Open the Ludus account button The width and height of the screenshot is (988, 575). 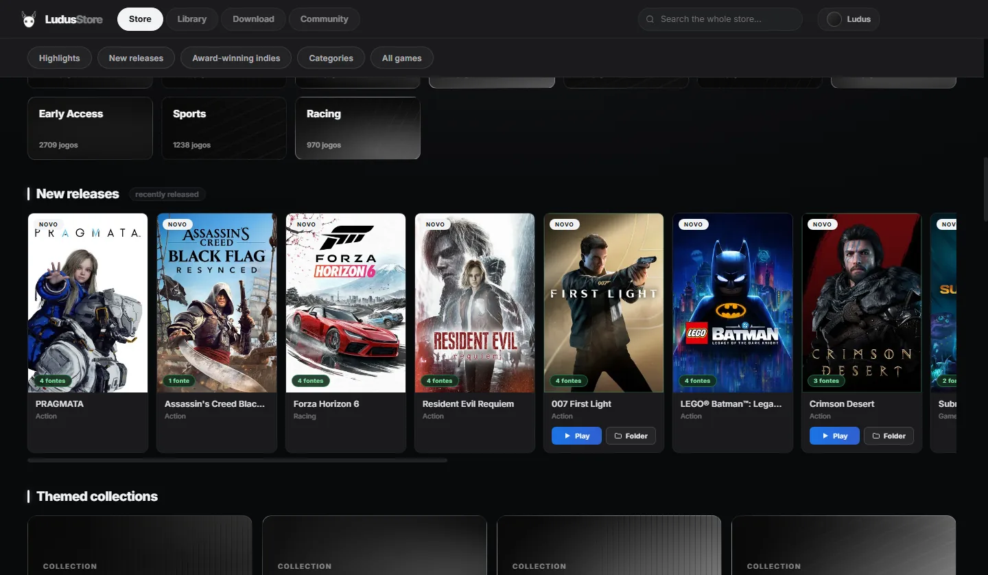[x=849, y=19]
